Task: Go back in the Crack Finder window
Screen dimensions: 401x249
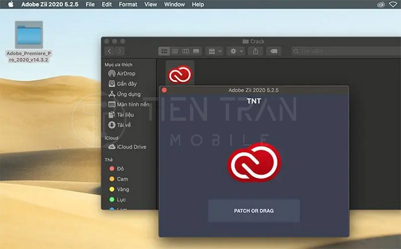Action: tap(109, 51)
